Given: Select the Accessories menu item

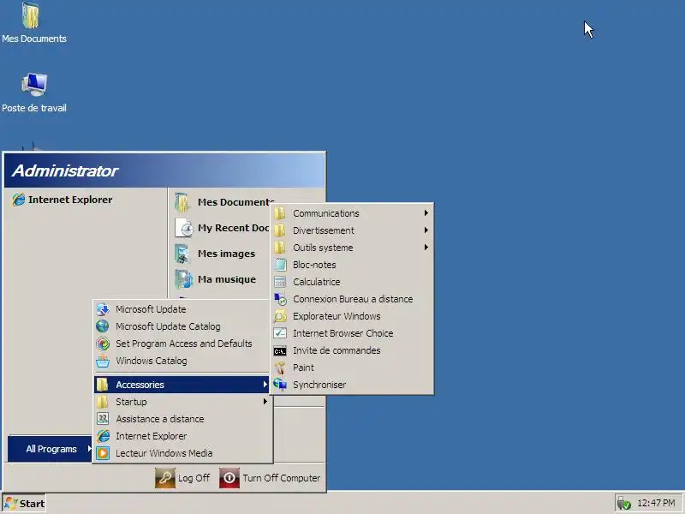Looking at the screenshot, I should point(182,385).
